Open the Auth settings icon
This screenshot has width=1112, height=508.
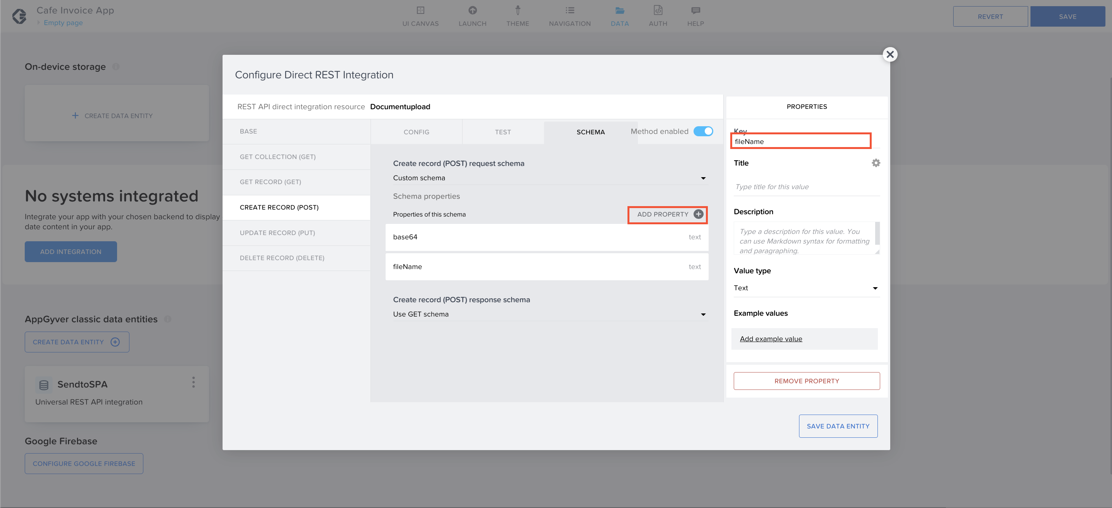point(658,10)
